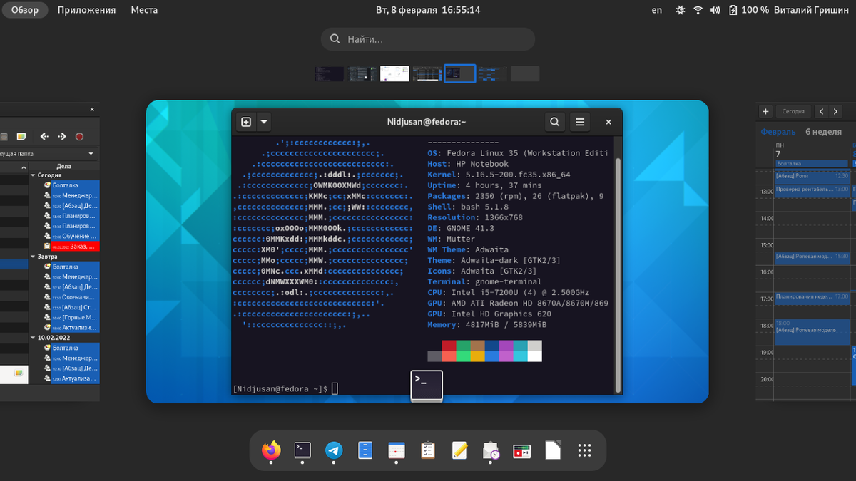Go to previous week in calendar window

(821, 111)
